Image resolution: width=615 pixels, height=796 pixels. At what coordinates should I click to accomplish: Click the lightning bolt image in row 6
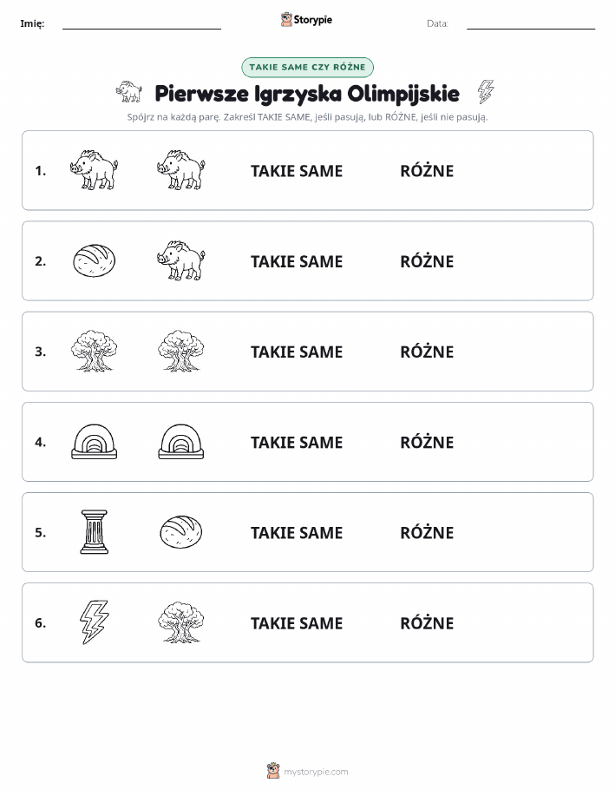pyautogui.click(x=95, y=622)
